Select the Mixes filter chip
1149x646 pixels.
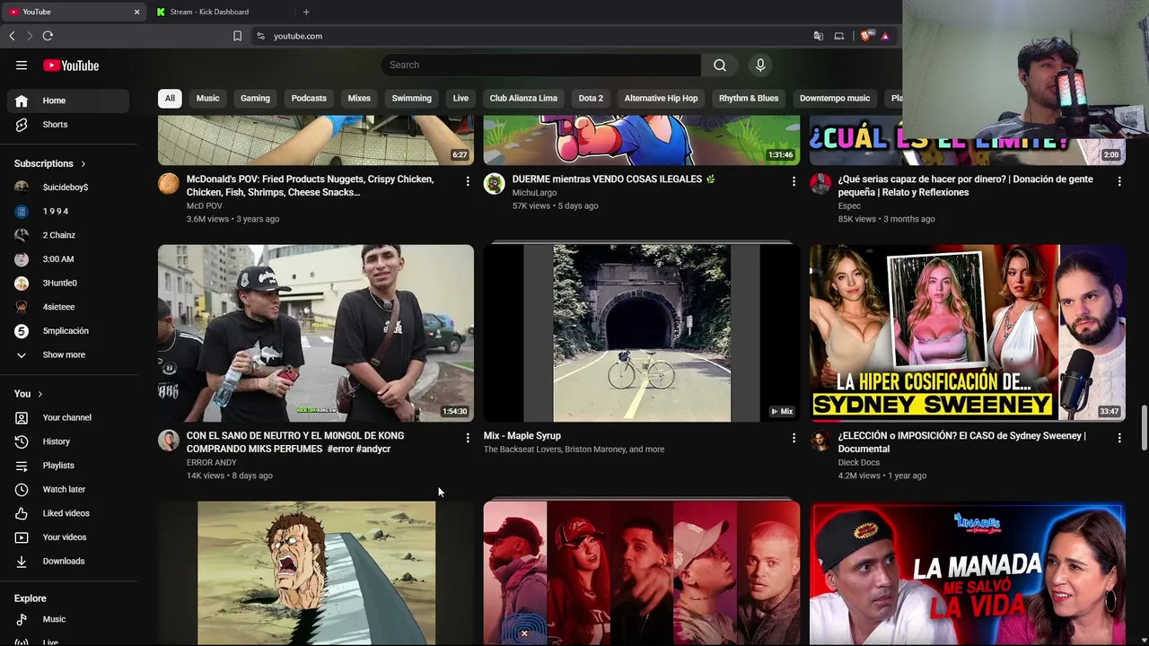pos(359,98)
